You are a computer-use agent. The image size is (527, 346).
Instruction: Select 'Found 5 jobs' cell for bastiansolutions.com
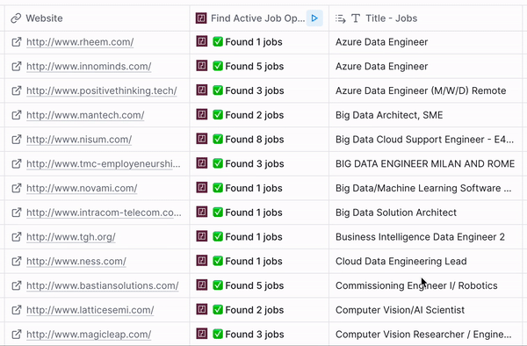(259, 285)
